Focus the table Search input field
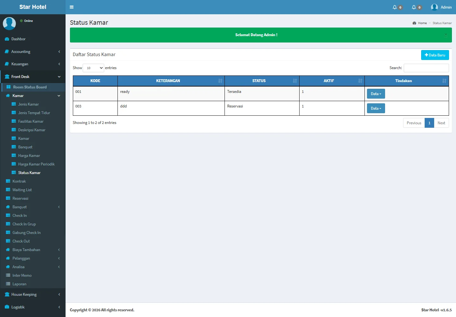456x317 pixels. [426, 68]
